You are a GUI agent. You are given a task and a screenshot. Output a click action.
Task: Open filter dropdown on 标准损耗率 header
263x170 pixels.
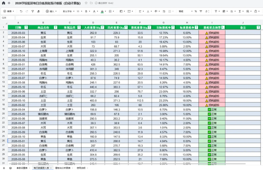pos(197,28)
